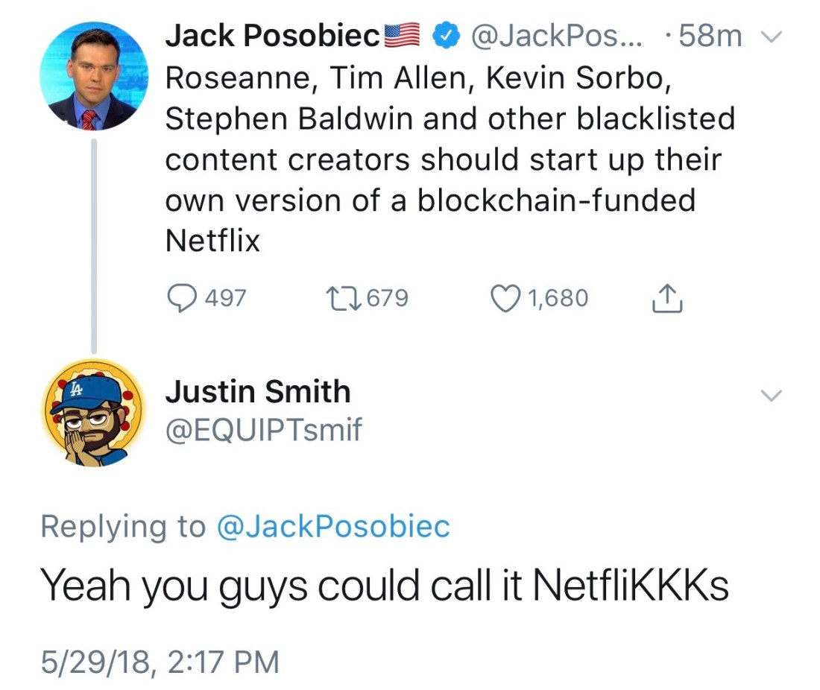Visit the Justin Smith display name
Screen dimensions: 820x690
pyautogui.click(x=257, y=392)
